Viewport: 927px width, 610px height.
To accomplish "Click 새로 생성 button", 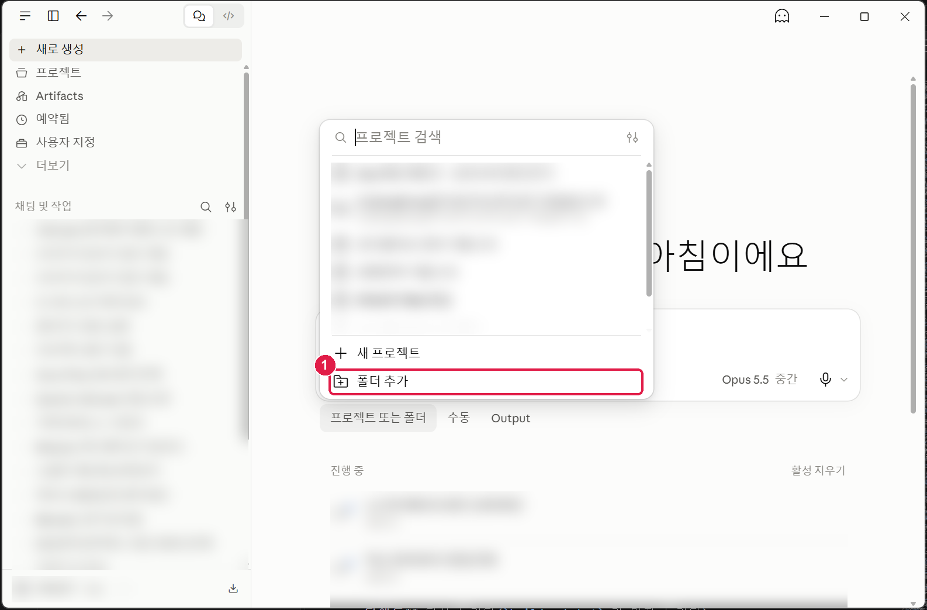I will 126,50.
